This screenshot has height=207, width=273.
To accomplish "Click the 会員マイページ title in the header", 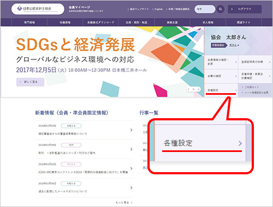I will click(79, 7).
